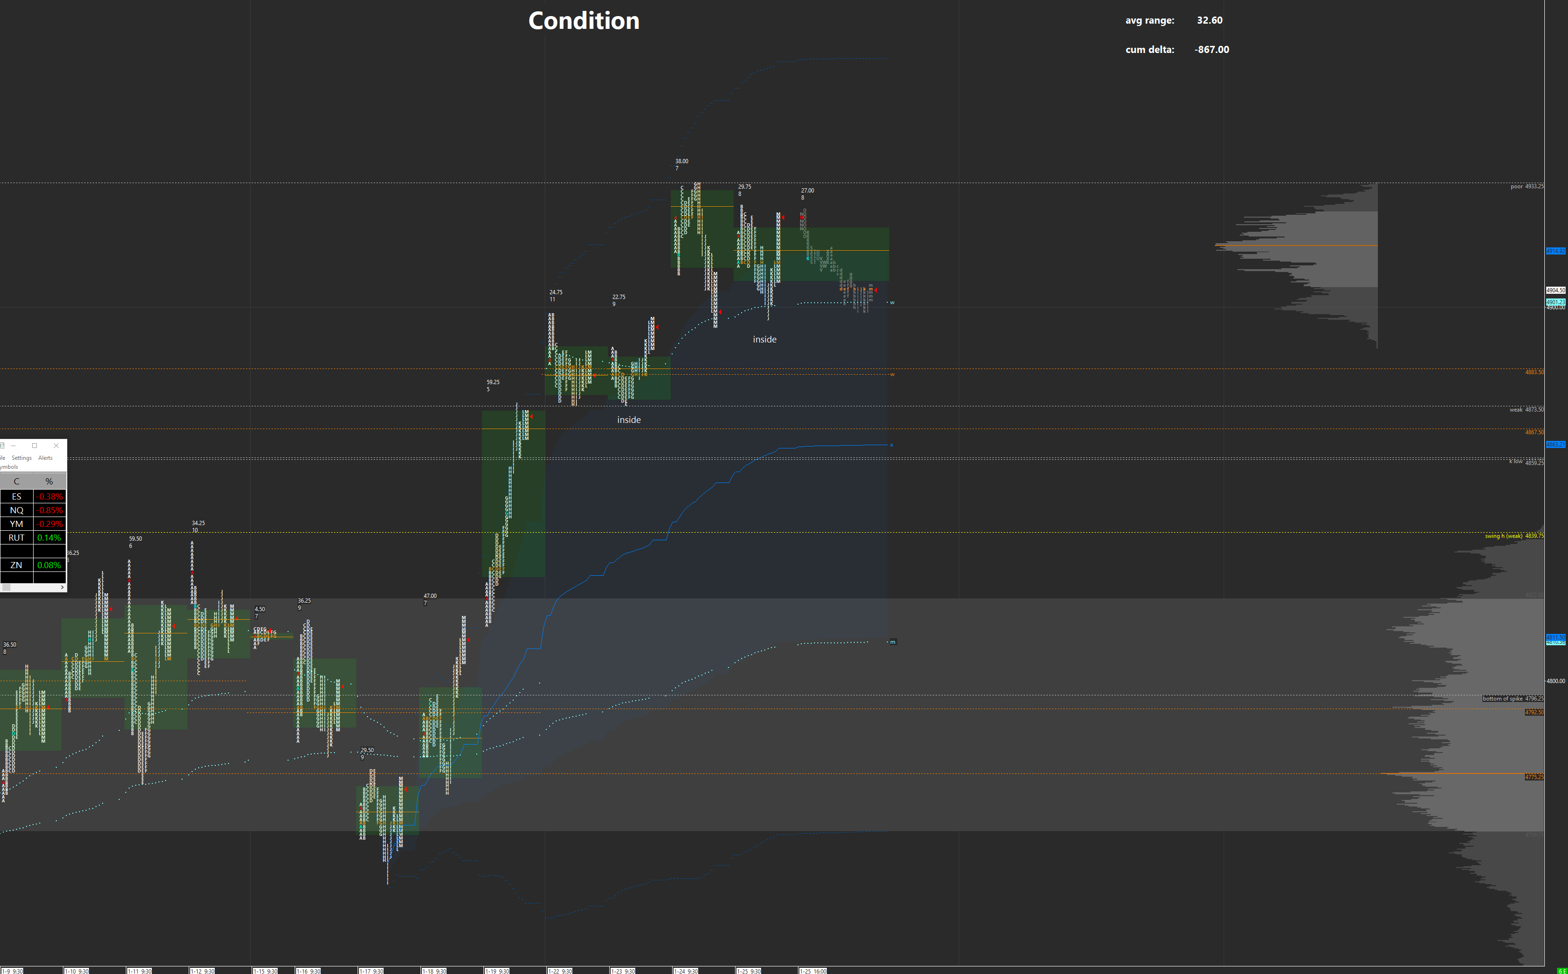
Task: Click the white 4904.50 last price tag
Action: point(1556,290)
